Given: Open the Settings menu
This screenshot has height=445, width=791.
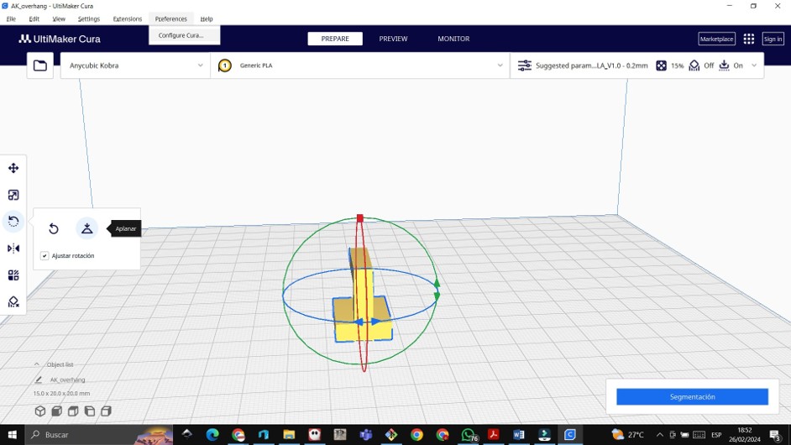Looking at the screenshot, I should coord(89,18).
